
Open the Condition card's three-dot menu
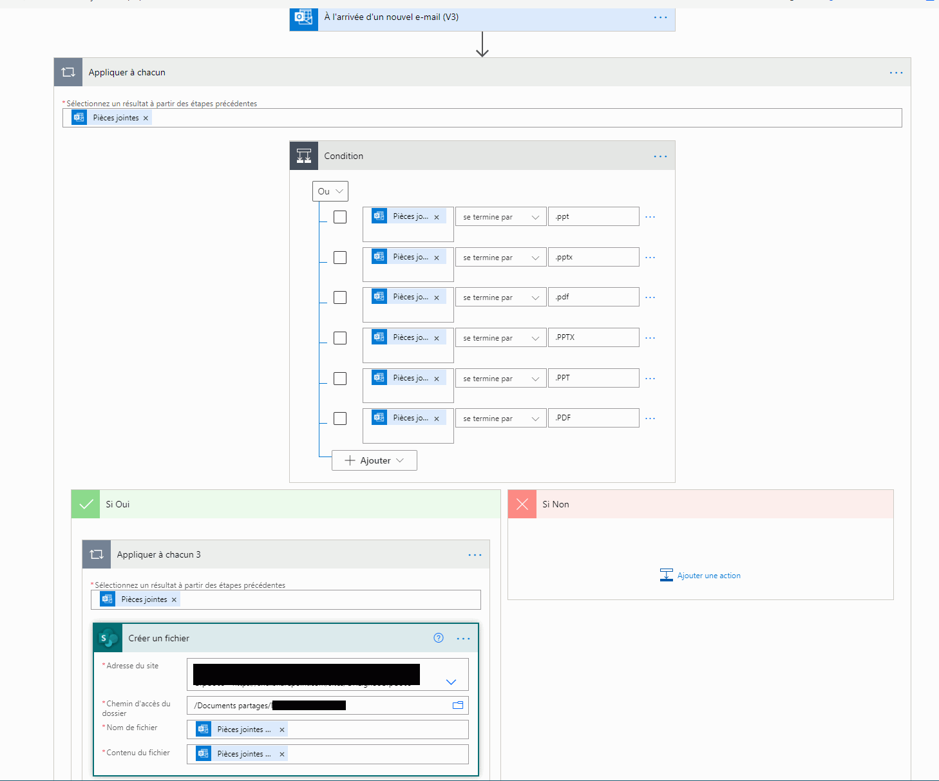(x=660, y=156)
